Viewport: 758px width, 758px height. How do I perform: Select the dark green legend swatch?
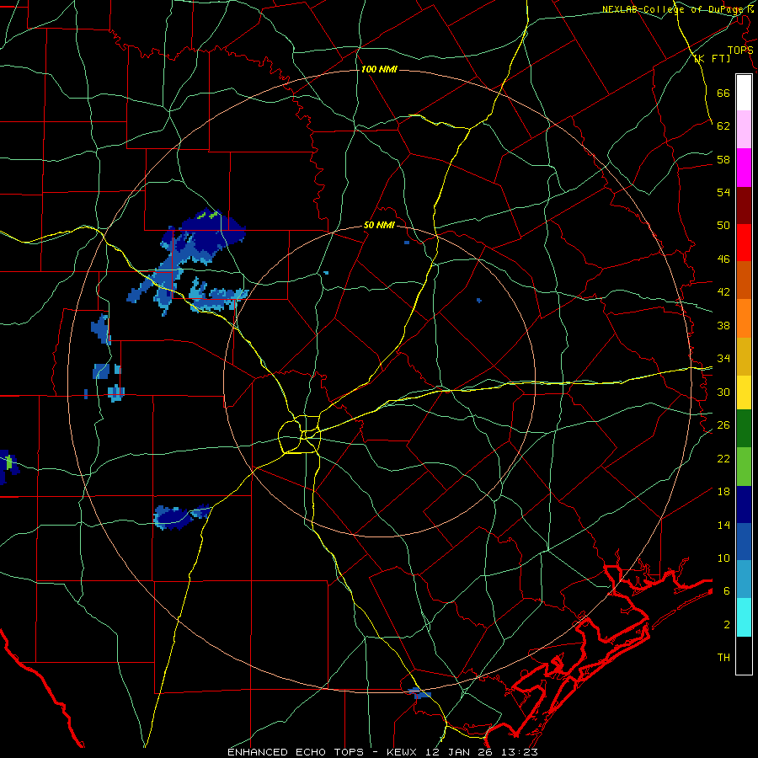(x=744, y=429)
